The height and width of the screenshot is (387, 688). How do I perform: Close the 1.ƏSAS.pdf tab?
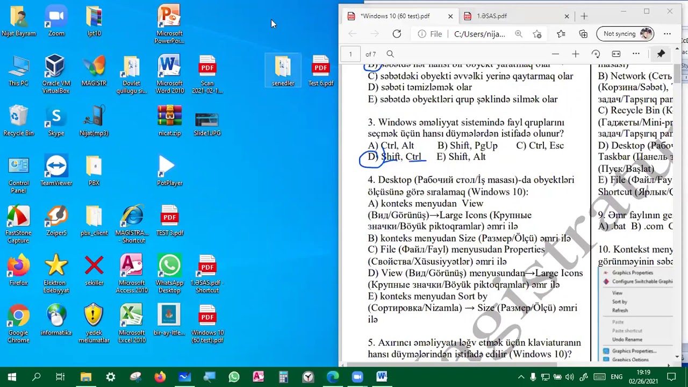pyautogui.click(x=567, y=16)
